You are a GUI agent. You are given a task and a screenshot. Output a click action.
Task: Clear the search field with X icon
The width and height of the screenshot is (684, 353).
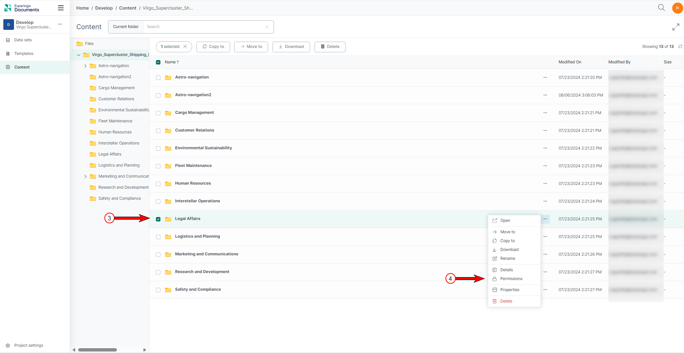tap(267, 27)
